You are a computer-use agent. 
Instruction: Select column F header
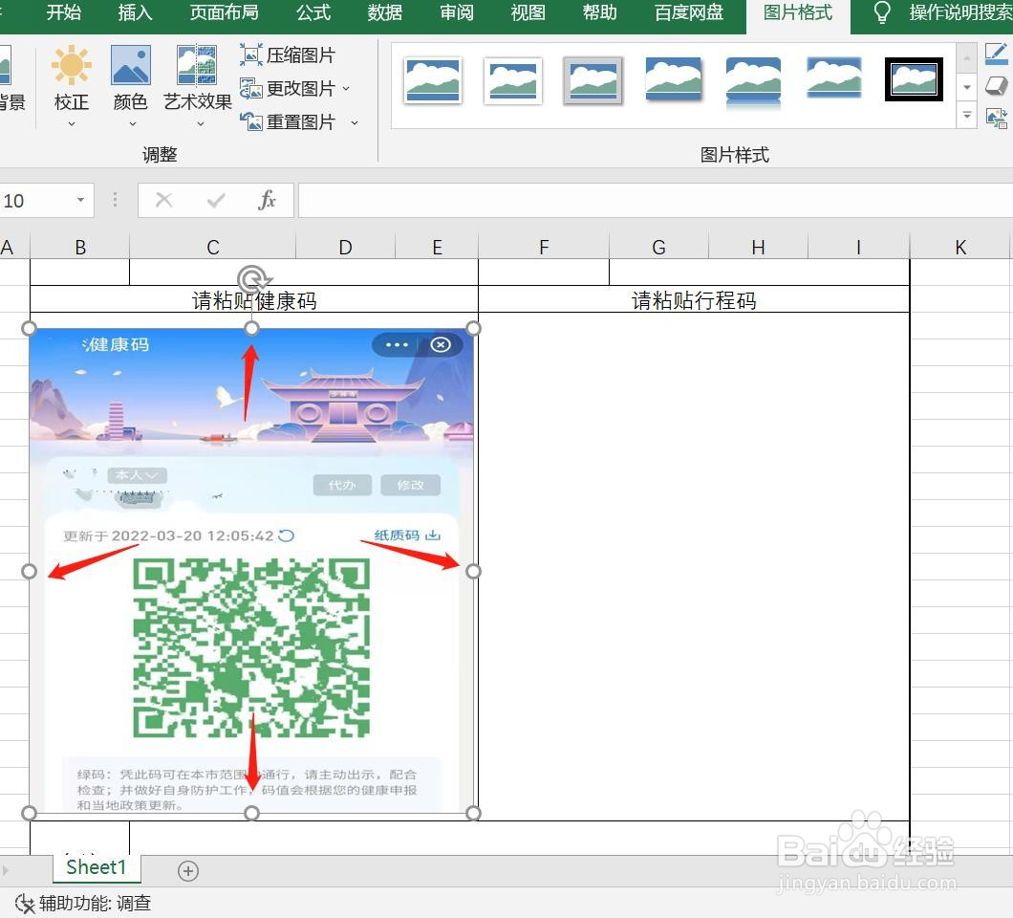[x=544, y=247]
